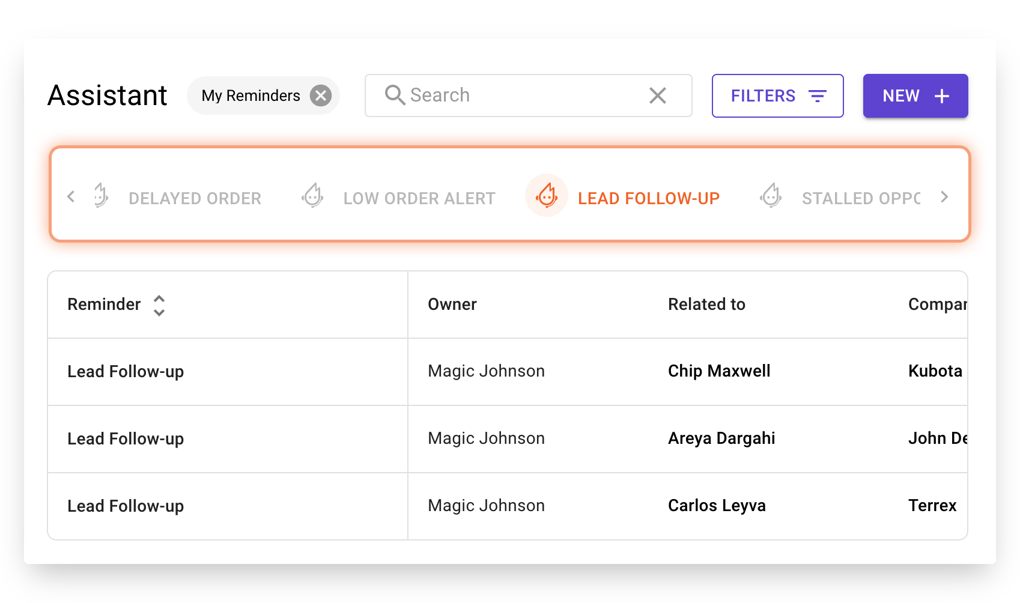The width and height of the screenshot is (1020, 603).
Task: Open the Carlos Leyva related record
Action: [716, 506]
